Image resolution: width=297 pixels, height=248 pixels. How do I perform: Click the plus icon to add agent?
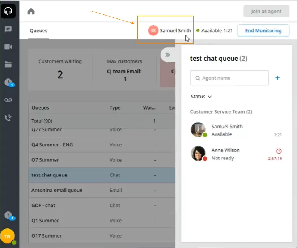(x=277, y=78)
